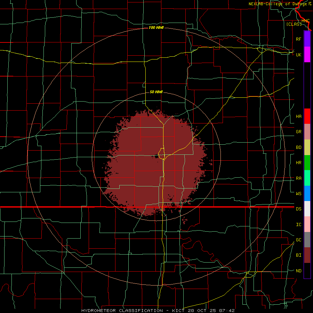Viewport: 313px width, 313px height.
Task: Click the 'IC' legend label
Action: [x=298, y=225]
